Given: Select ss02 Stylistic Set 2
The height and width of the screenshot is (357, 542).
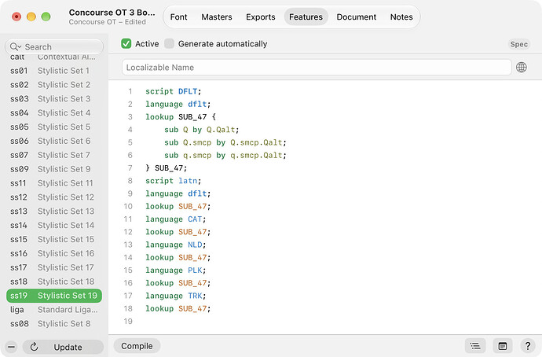Looking at the screenshot, I should pyautogui.click(x=54, y=85).
